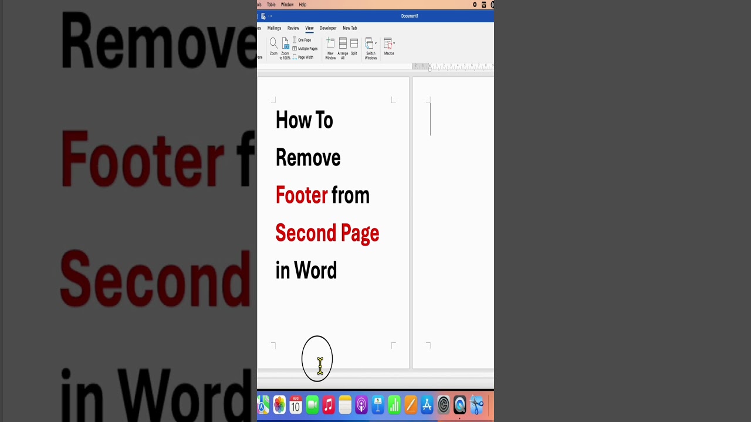Click the horizontal ruler scale

click(453, 66)
